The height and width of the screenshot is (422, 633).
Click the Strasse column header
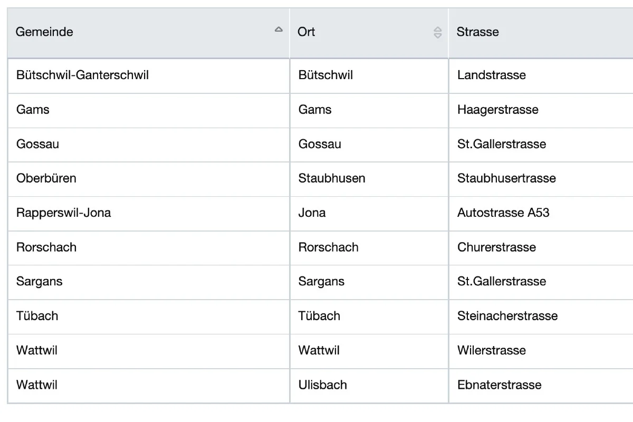[541, 33]
